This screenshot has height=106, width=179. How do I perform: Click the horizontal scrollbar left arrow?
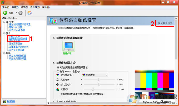[48, 103]
